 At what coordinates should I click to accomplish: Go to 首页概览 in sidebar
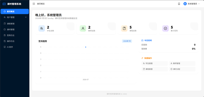click(15, 11)
